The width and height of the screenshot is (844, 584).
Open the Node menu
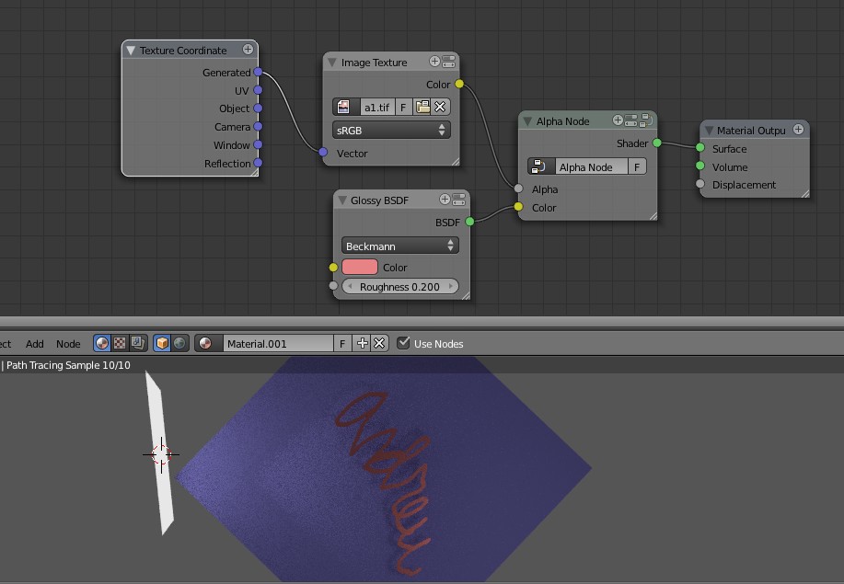coord(68,343)
